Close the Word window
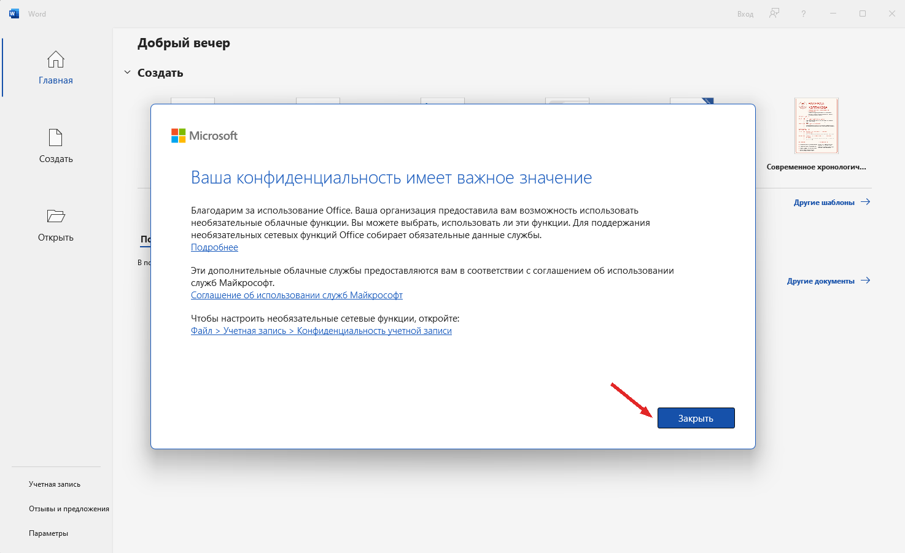The image size is (905, 553). point(891,14)
